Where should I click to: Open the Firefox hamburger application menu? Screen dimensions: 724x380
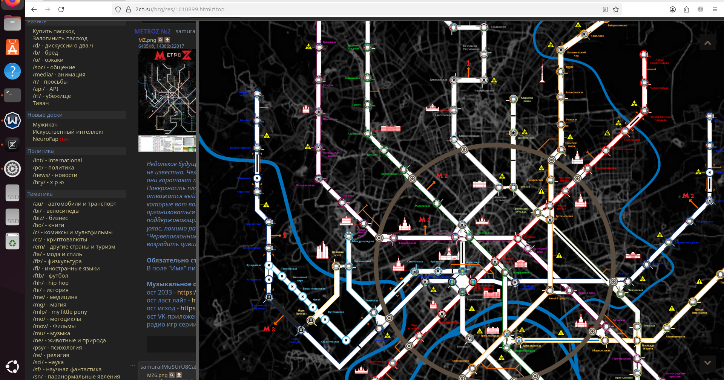point(715,9)
